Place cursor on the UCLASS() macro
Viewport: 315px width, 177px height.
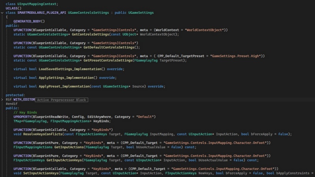13,8
